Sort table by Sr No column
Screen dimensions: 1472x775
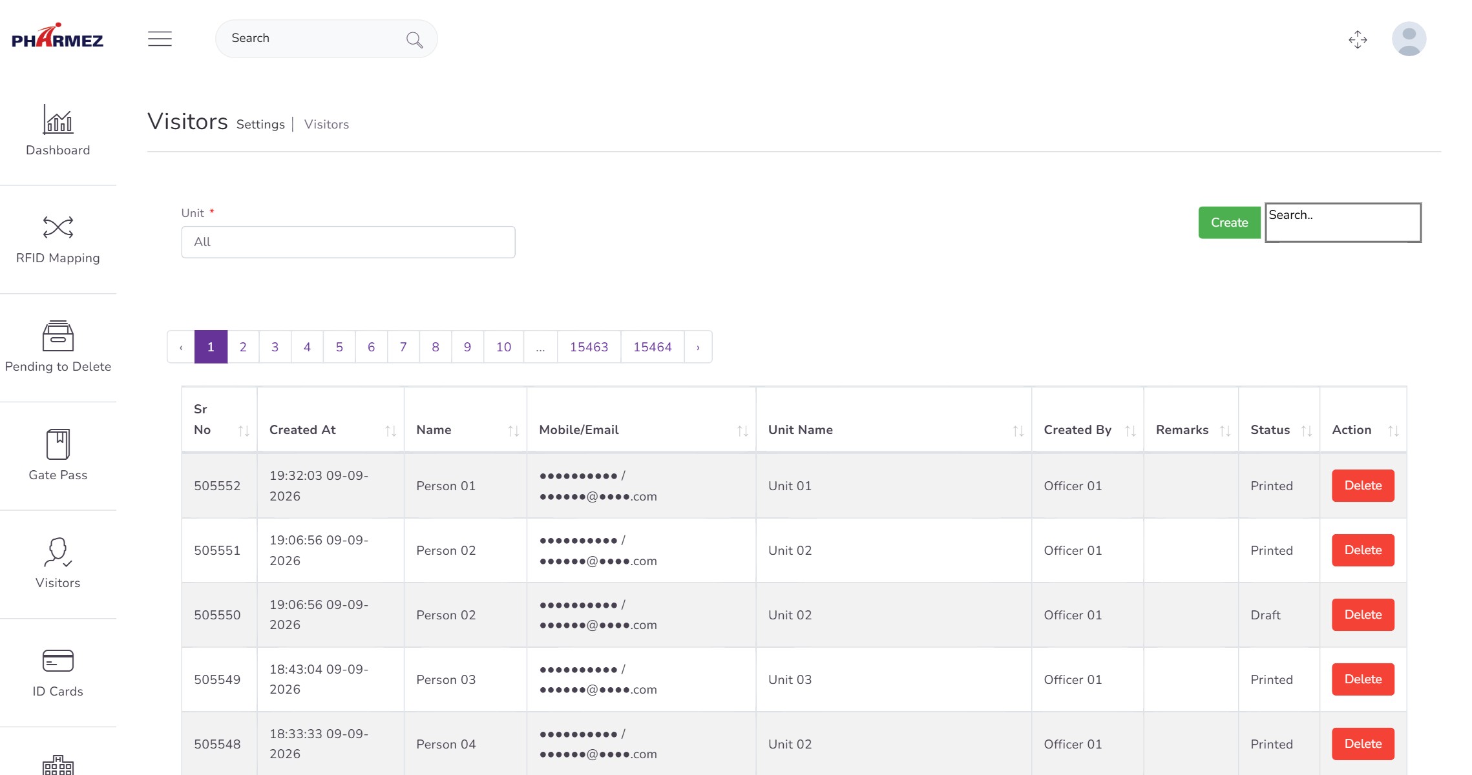click(x=244, y=431)
